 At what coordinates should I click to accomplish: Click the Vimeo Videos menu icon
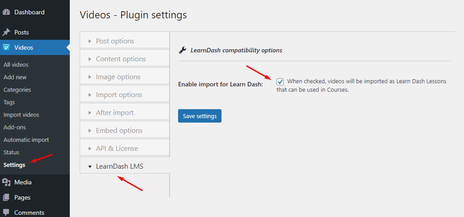click(x=6, y=47)
